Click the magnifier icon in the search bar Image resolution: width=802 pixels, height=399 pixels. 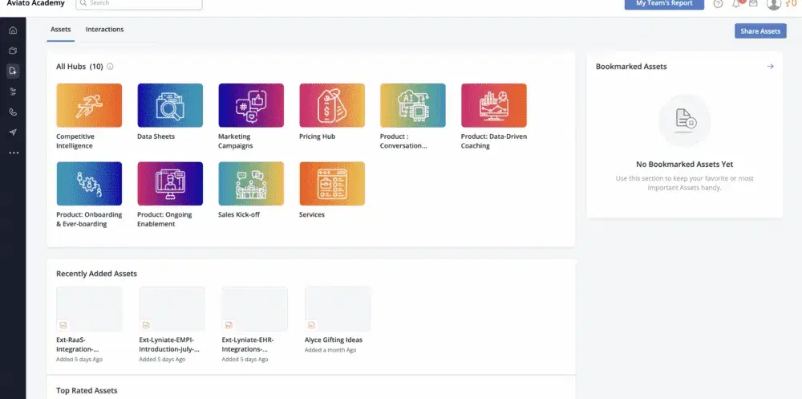(83, 3)
